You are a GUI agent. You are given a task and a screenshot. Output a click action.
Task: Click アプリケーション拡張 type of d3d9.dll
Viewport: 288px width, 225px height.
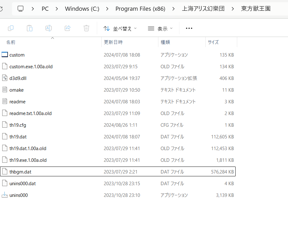tap(179, 78)
